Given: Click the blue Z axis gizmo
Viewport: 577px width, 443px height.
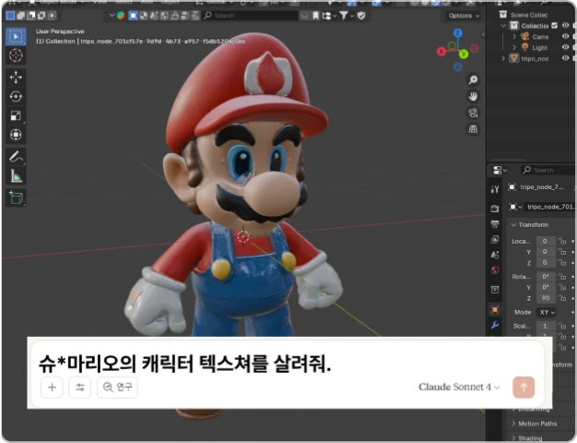Looking at the screenshot, I should pos(458,33).
